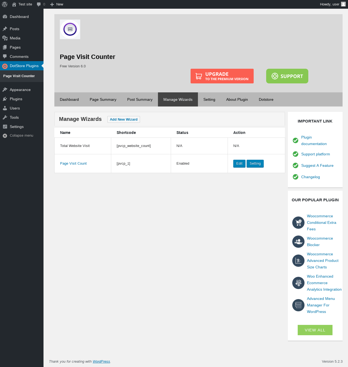Click the Advanced Menu Manager icon
Screen dimensions: 348x367
pos(298,305)
